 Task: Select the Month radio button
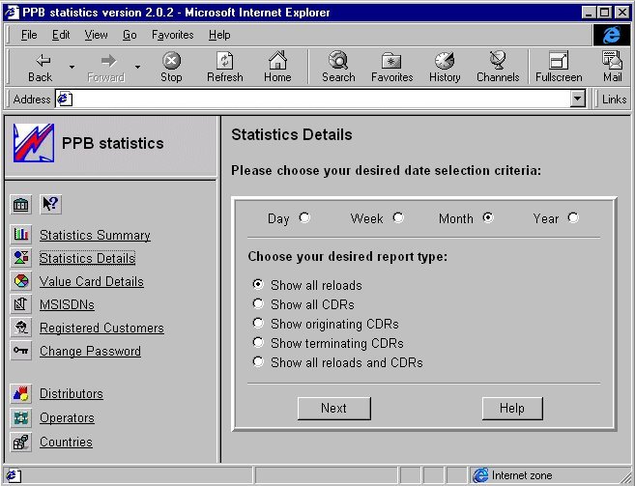[488, 218]
